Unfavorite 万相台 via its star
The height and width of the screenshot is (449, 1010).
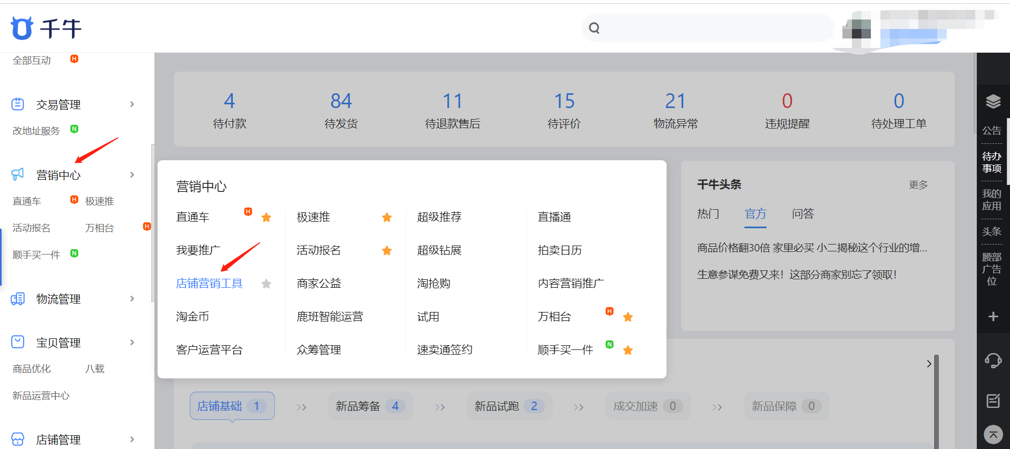[628, 317]
